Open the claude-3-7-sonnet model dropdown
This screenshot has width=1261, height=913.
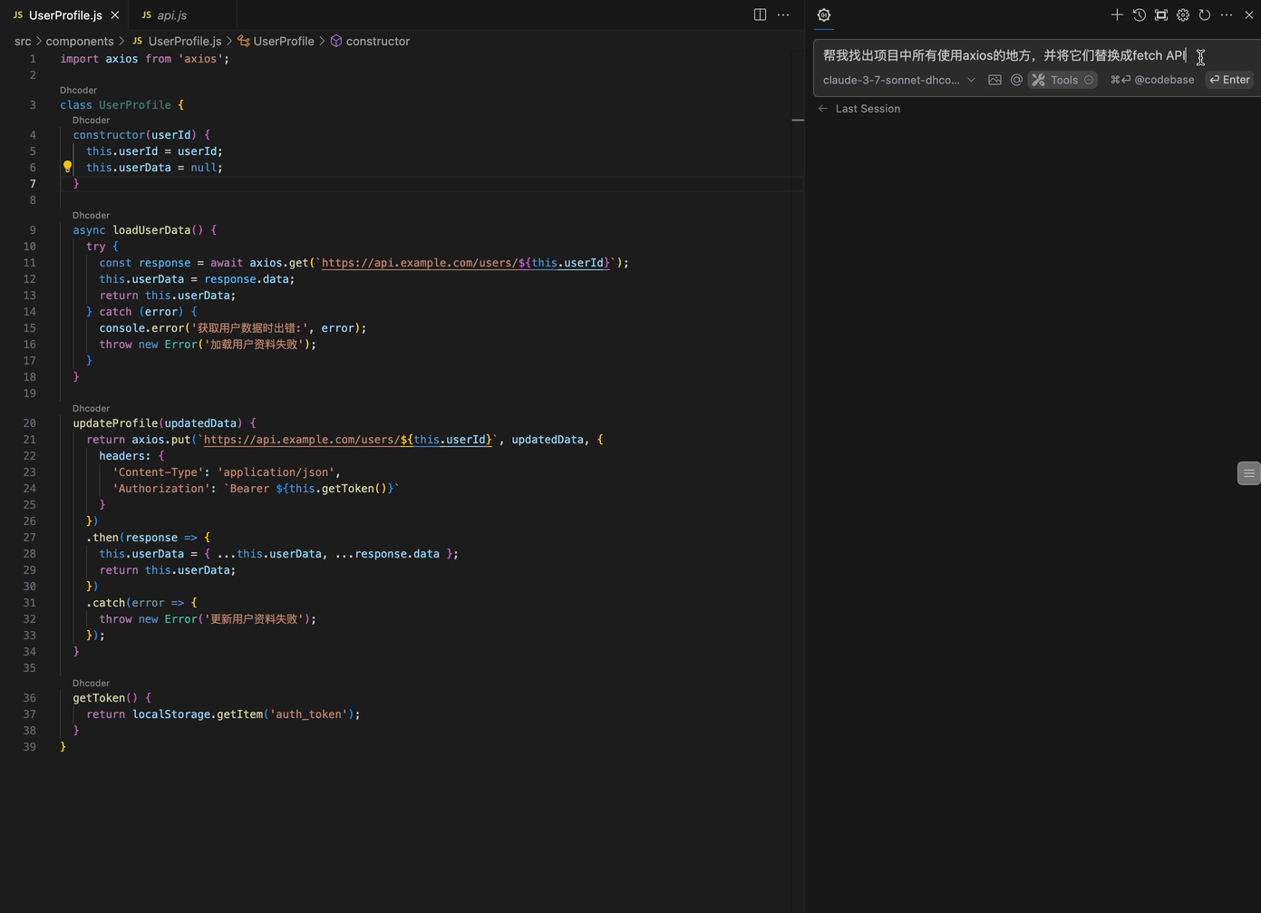899,80
